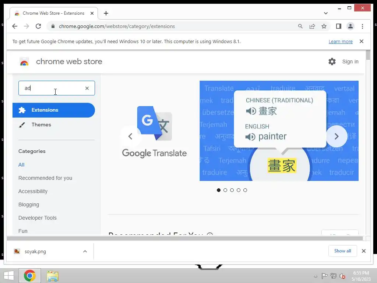This screenshot has height=283, width=377.
Task: Click the zoom magnifier in the address bar
Action: [300, 26]
